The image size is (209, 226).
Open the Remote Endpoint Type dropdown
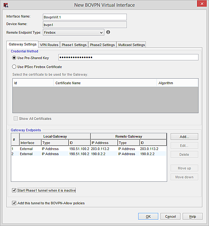(74, 33)
